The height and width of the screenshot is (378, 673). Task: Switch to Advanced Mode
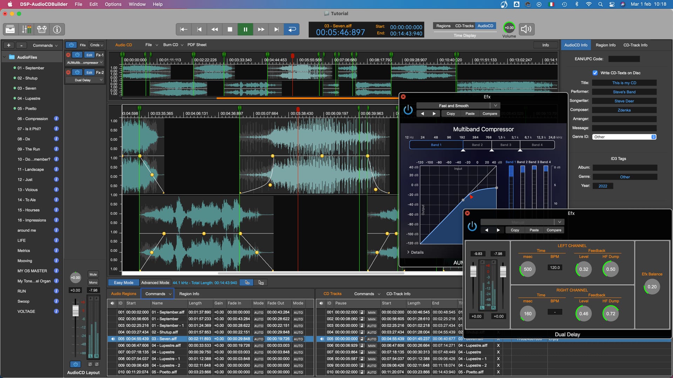(155, 283)
